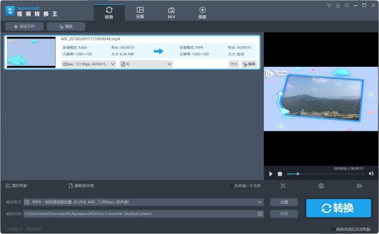Screen dimensions: 379x234
Task: Toggle the 合并成一个文件 merge checkbox
Action: (x=231, y=185)
